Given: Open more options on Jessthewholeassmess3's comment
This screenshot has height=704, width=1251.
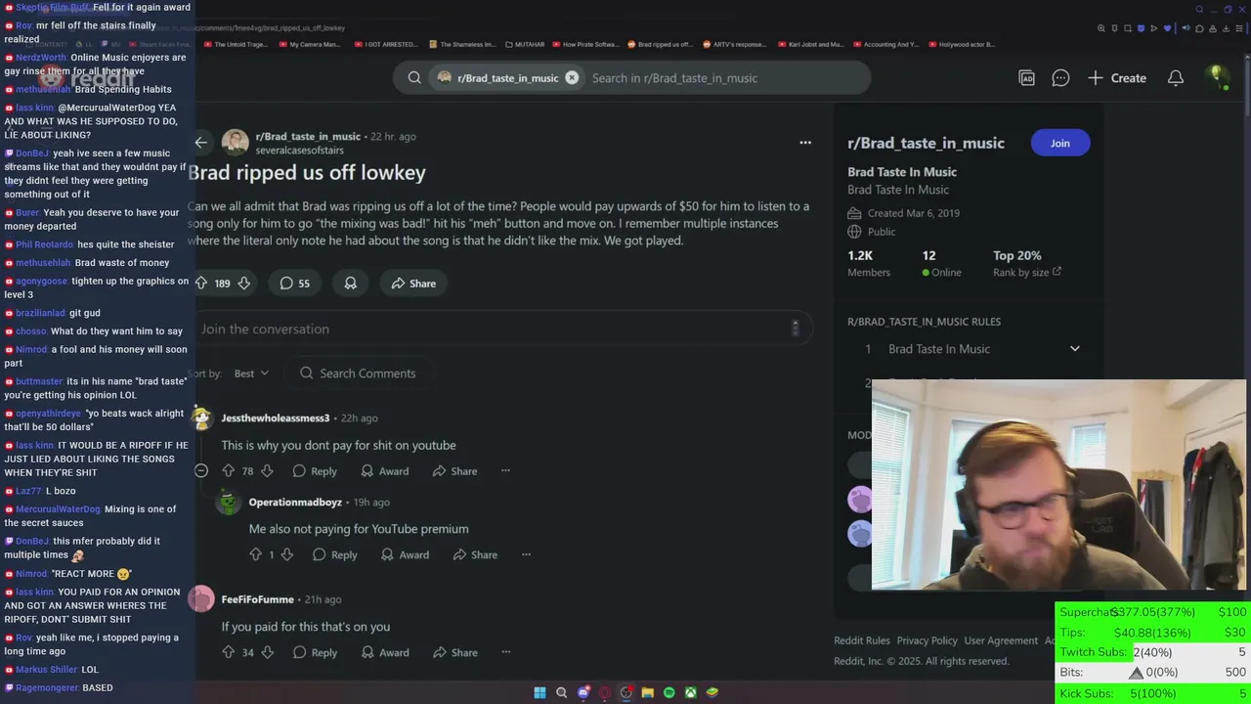Looking at the screenshot, I should 505,471.
